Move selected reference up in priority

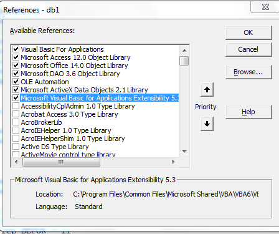207,90
